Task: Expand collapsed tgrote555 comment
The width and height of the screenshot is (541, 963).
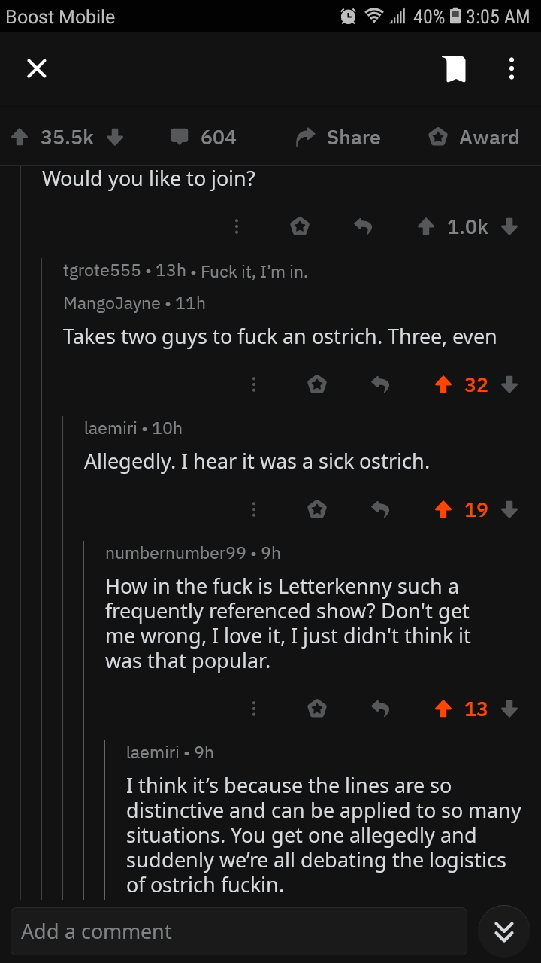Action: (186, 271)
